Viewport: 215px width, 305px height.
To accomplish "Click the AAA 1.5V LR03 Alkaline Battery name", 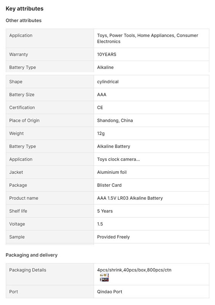I will coord(130,198).
